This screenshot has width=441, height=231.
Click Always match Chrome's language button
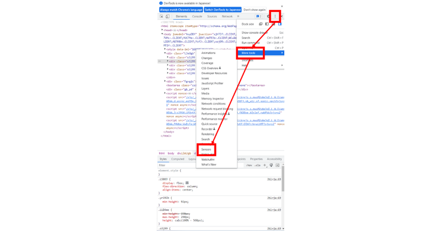pos(181,9)
